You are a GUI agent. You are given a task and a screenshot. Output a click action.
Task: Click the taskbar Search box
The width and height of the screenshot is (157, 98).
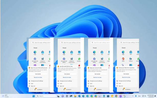point(46,96)
